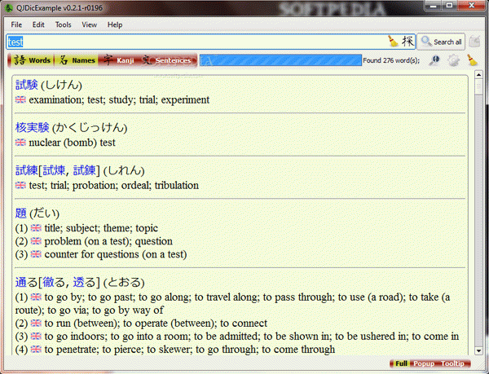Toggle the Kanji dictionary button
The width and height of the screenshot is (489, 374).
(x=118, y=60)
